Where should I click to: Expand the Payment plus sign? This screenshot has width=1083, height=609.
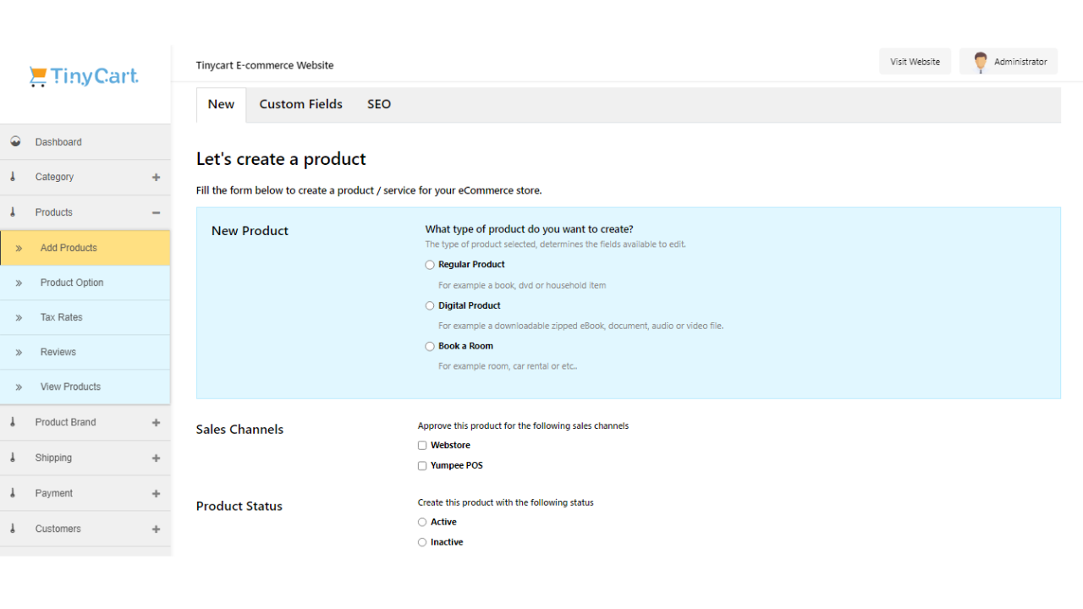coord(156,493)
